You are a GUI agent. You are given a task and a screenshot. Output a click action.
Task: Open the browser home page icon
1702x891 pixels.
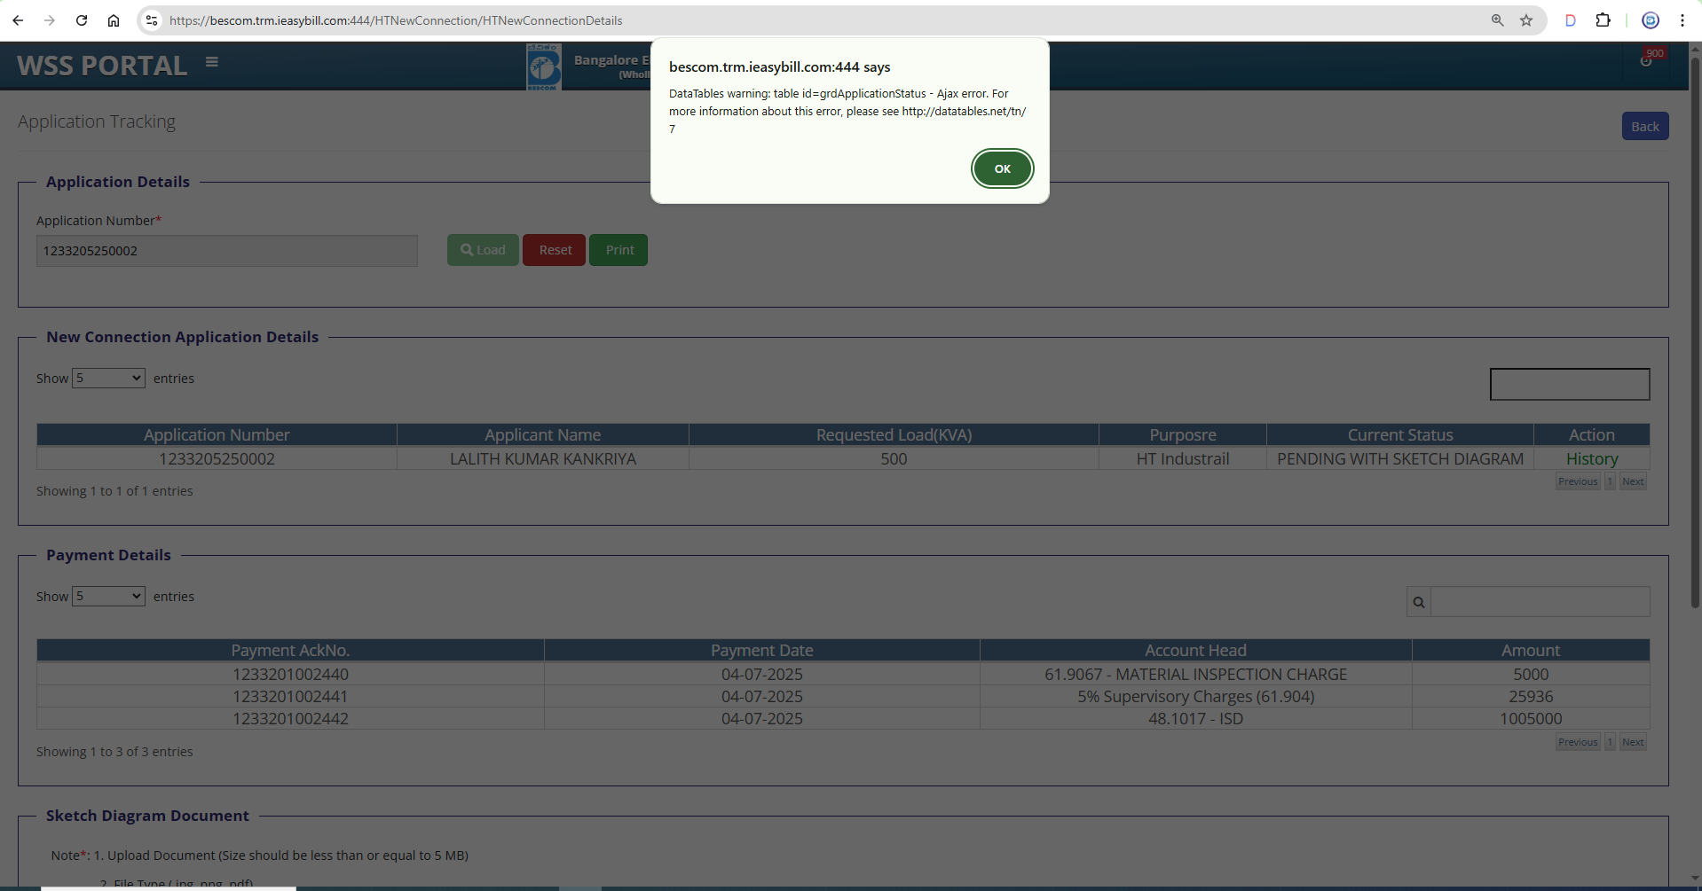[114, 20]
